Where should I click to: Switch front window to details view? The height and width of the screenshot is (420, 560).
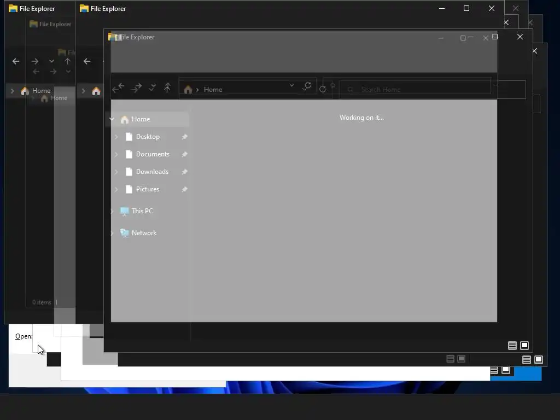tap(512, 346)
